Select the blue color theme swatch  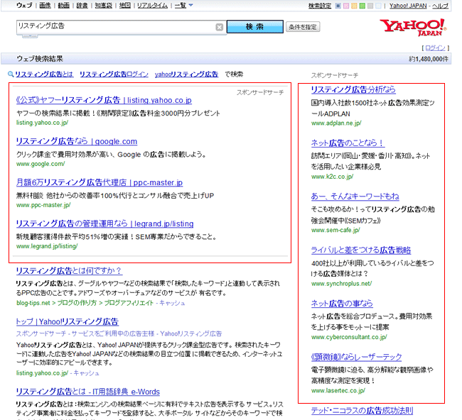click(x=338, y=6)
